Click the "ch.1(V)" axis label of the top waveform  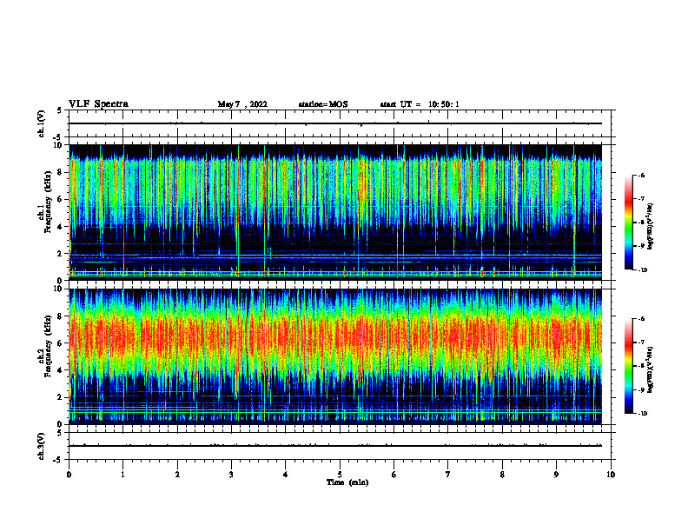point(42,123)
